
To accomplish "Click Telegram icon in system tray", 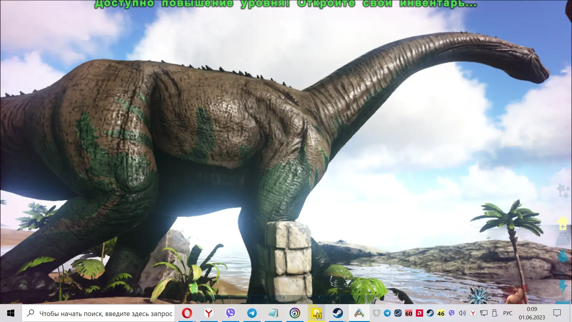I will 387,313.
